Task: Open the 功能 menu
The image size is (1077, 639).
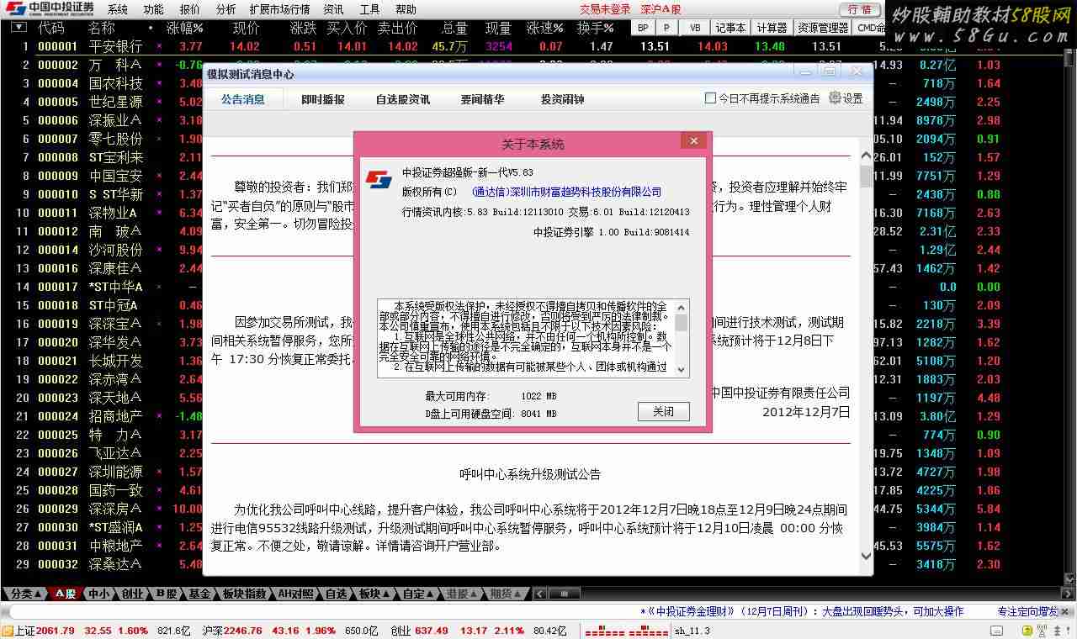Action: [153, 9]
